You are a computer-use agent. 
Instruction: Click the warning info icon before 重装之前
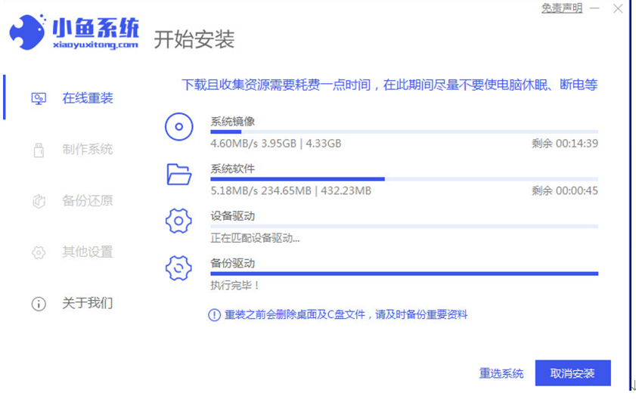[215, 314]
